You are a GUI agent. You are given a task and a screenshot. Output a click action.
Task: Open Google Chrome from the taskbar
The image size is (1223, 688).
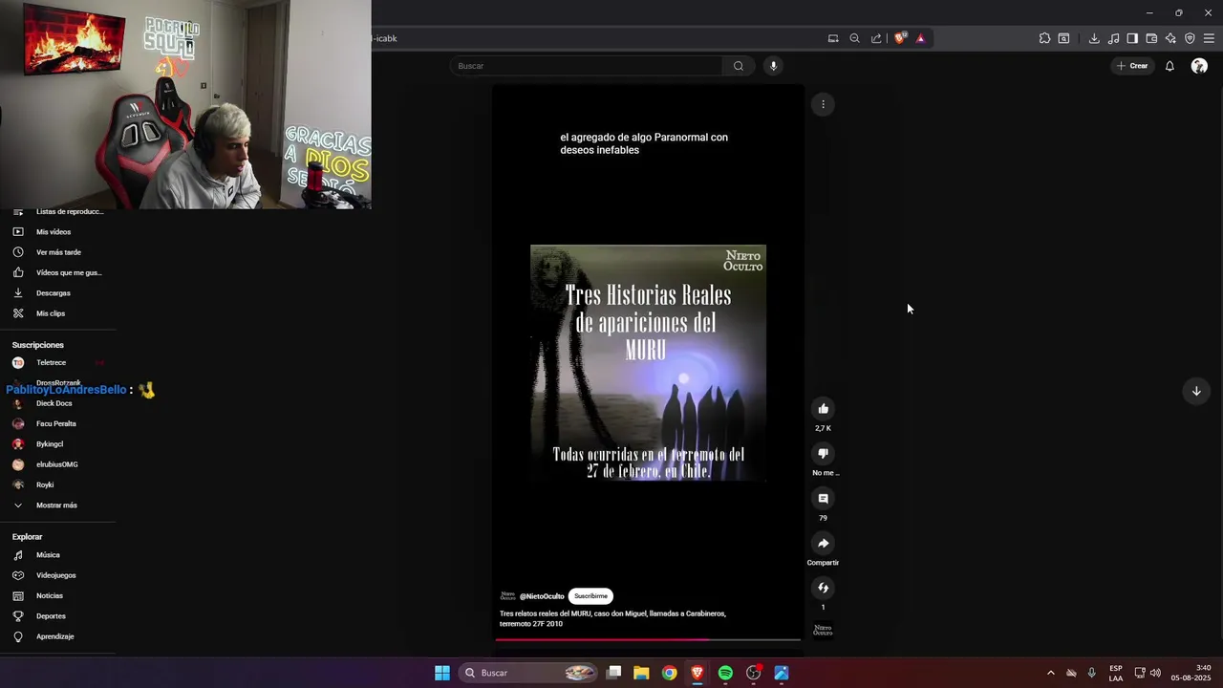[670, 673]
